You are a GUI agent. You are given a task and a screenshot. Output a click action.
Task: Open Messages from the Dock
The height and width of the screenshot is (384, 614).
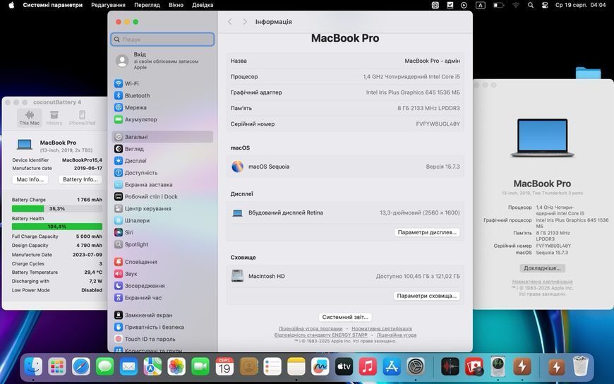pos(105,367)
